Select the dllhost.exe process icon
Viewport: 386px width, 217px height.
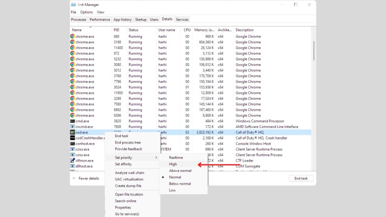[x=72, y=166]
